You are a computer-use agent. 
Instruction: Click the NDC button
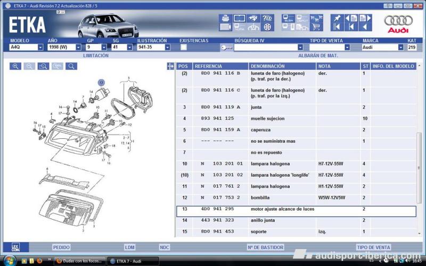pyautogui.click(x=165, y=247)
